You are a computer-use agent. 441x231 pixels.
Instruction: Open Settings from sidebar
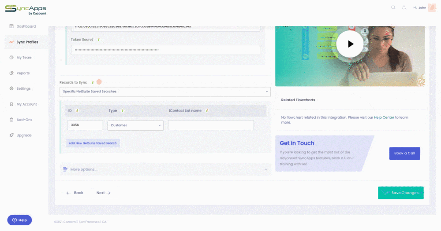click(23, 88)
